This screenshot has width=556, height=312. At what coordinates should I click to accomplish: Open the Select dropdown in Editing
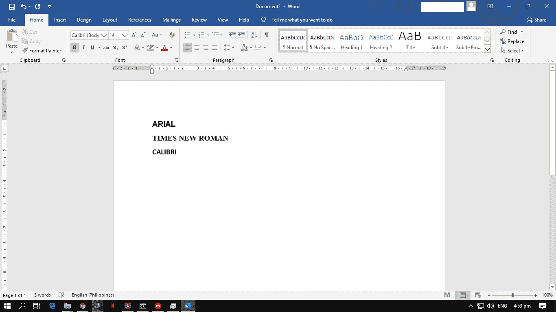point(512,50)
